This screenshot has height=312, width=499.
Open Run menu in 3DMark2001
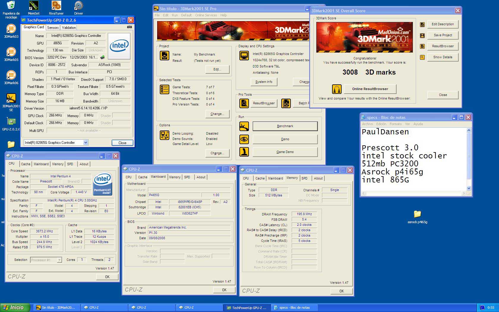pyautogui.click(x=175, y=15)
